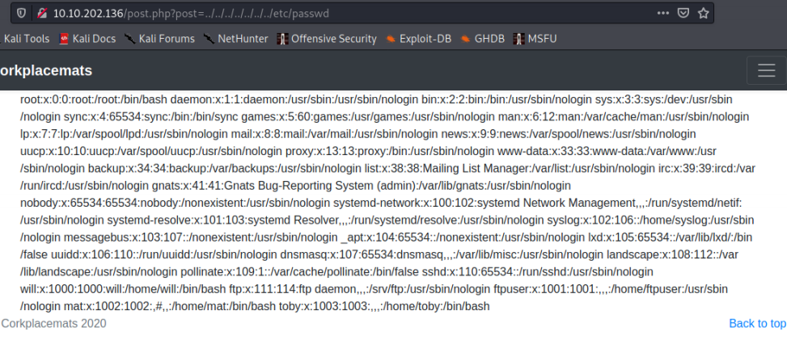Image resolution: width=787 pixels, height=340 pixels.
Task: Click the GHDB bookmark favicon
Action: point(466,39)
